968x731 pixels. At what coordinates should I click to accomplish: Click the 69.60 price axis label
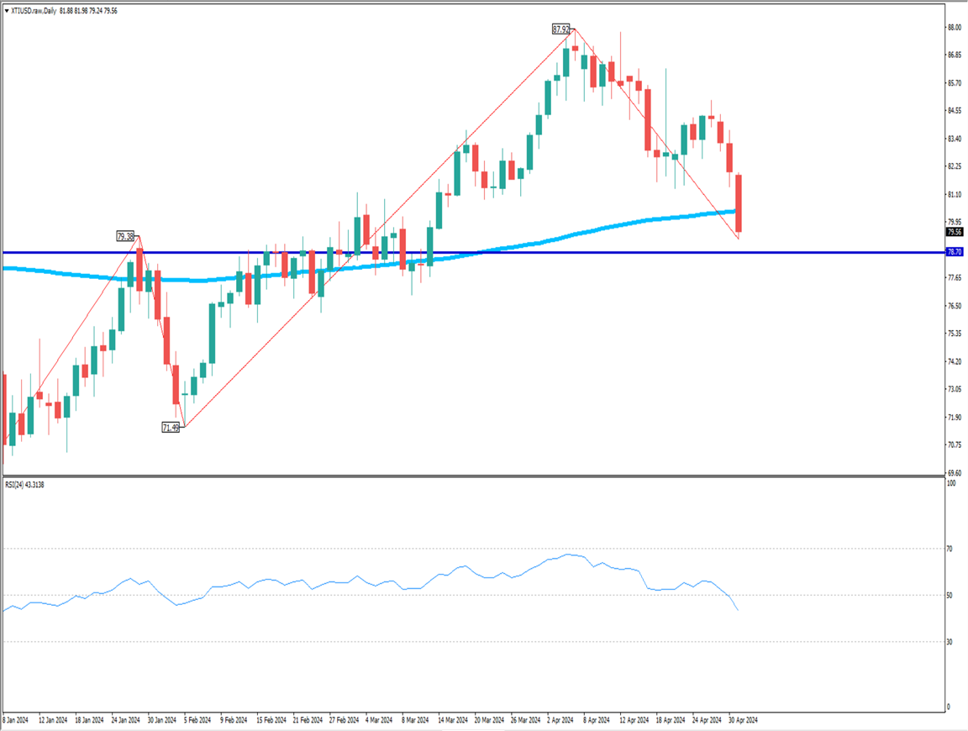click(x=954, y=473)
